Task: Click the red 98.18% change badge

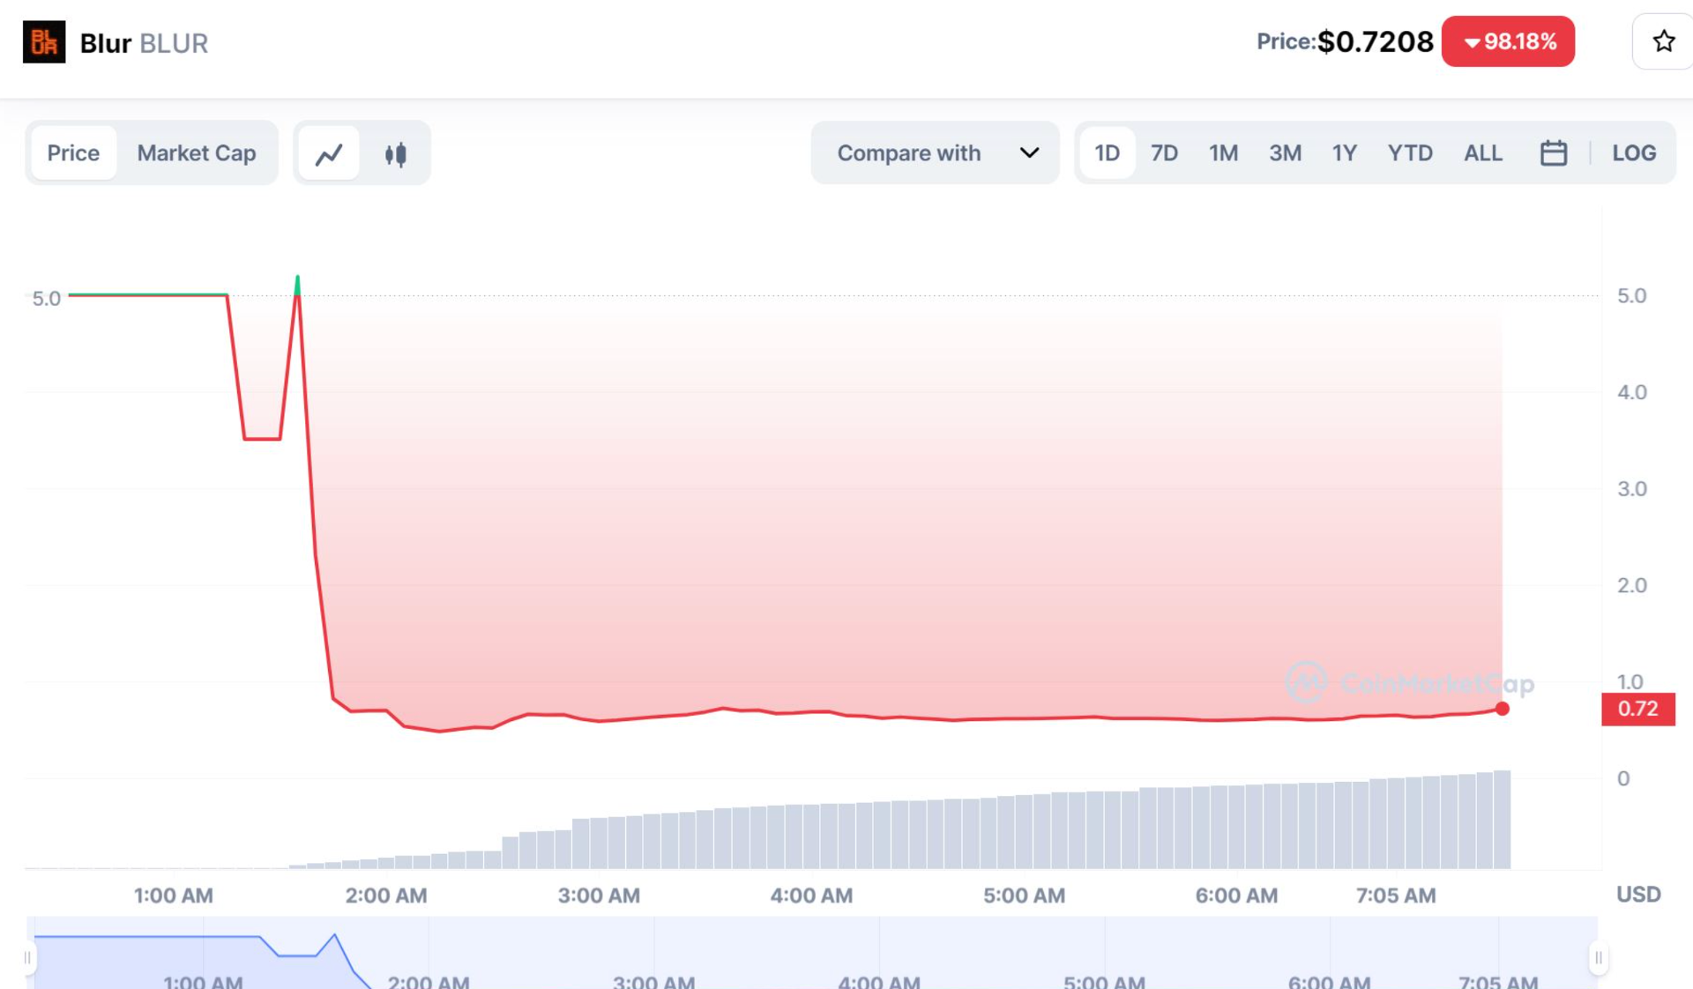Action: tap(1508, 41)
